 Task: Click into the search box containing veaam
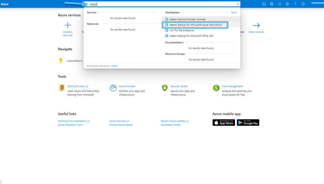(x=162, y=4)
